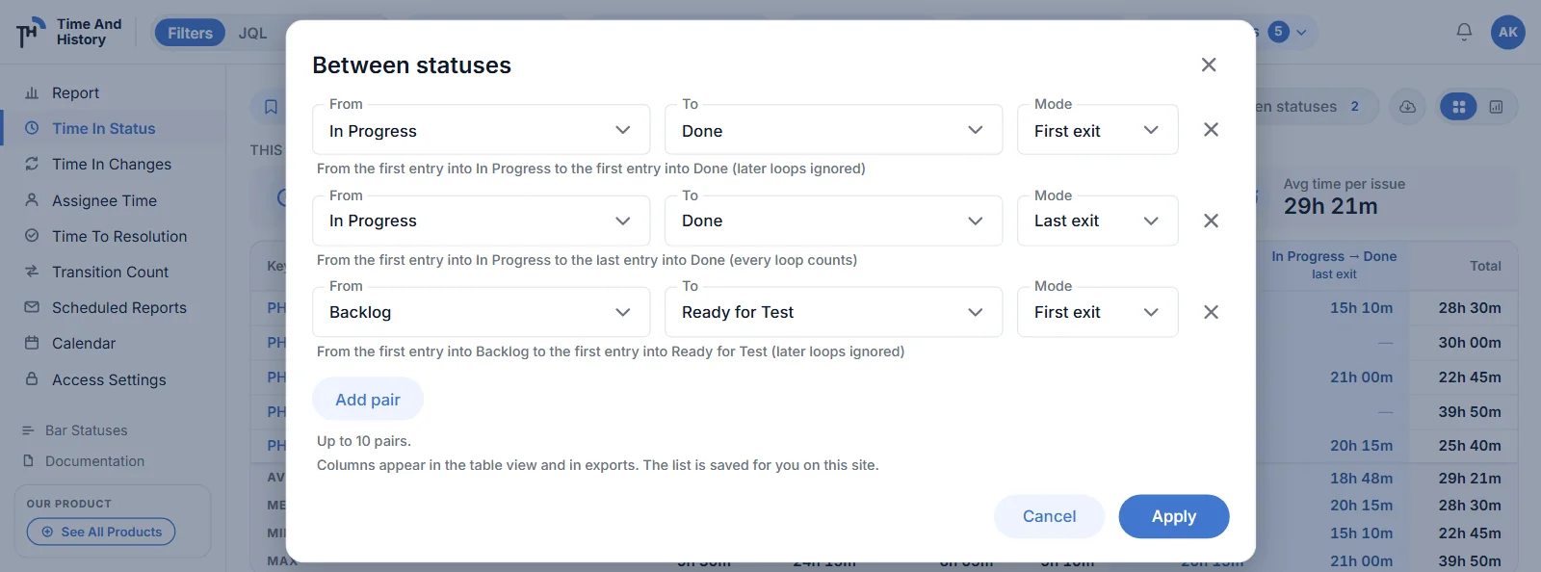Viewport: 1541px width, 572px height.
Task: Click the 39h 50m total in dash row
Action: click(1470, 411)
